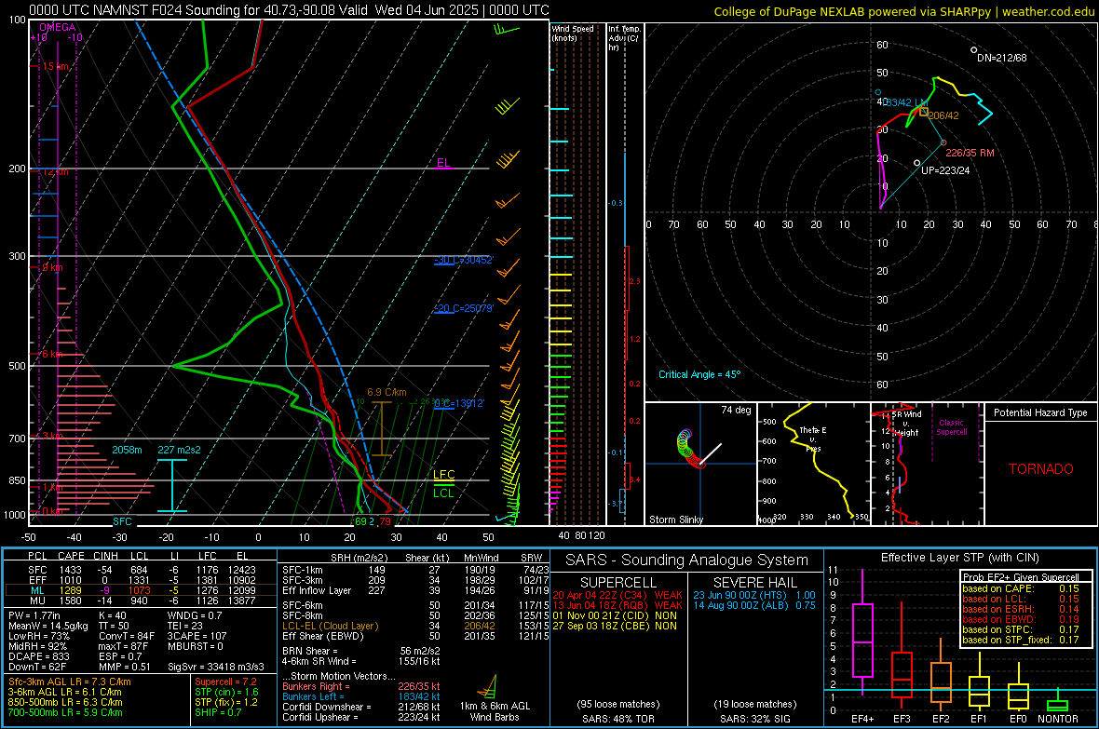Click the 20 Apr 04 22Z (C34) analogue
Viewport: 1099px width, 729px height.
(617, 595)
